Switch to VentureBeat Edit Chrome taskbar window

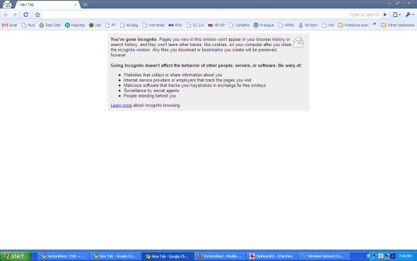64,256
